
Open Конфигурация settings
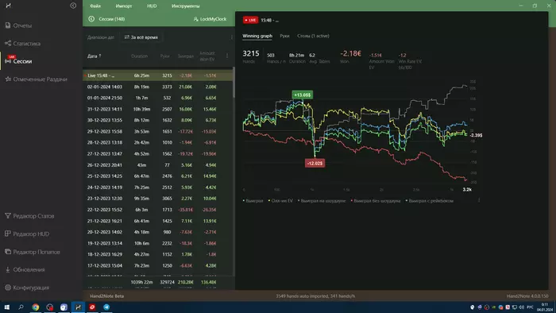27,288
